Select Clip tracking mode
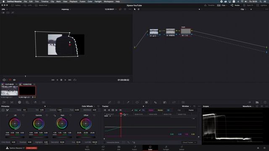Screen dimensions: 269x151 (x=179, y=110)
